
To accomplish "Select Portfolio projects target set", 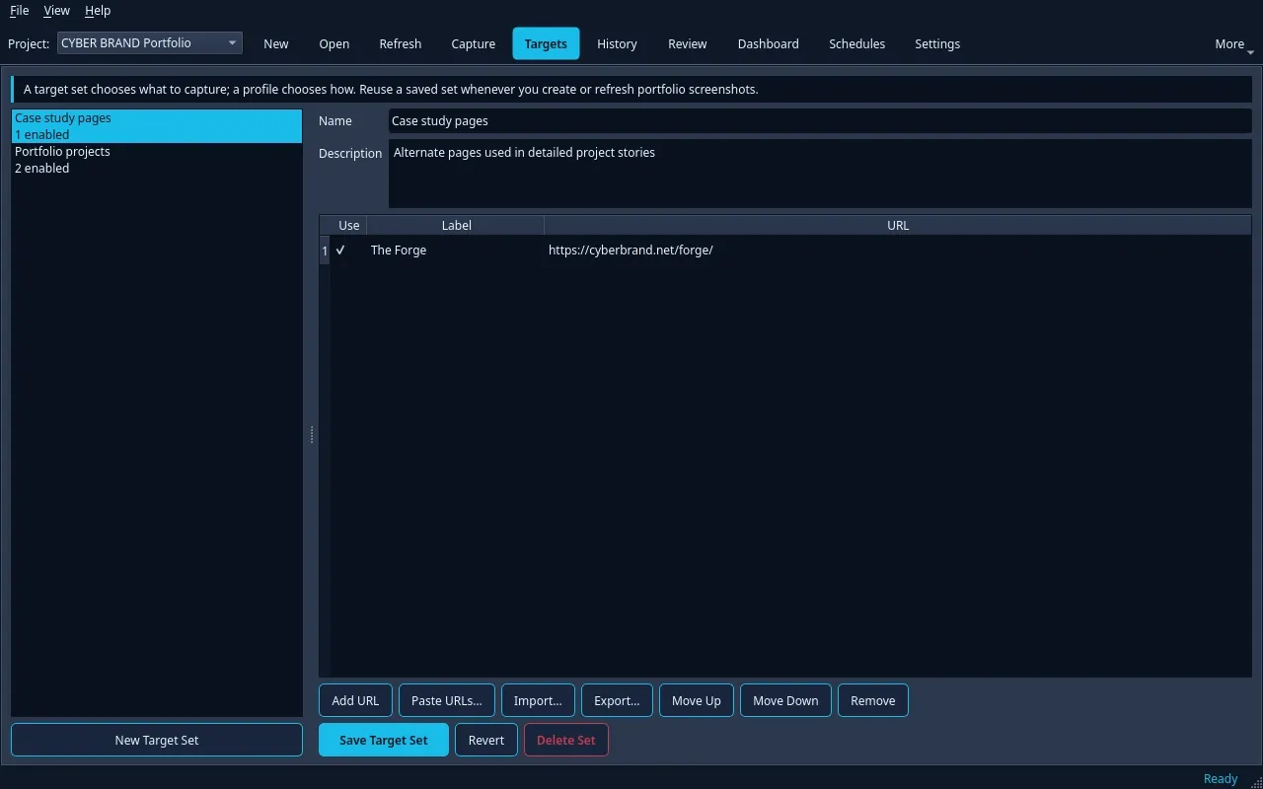I will click(x=157, y=160).
